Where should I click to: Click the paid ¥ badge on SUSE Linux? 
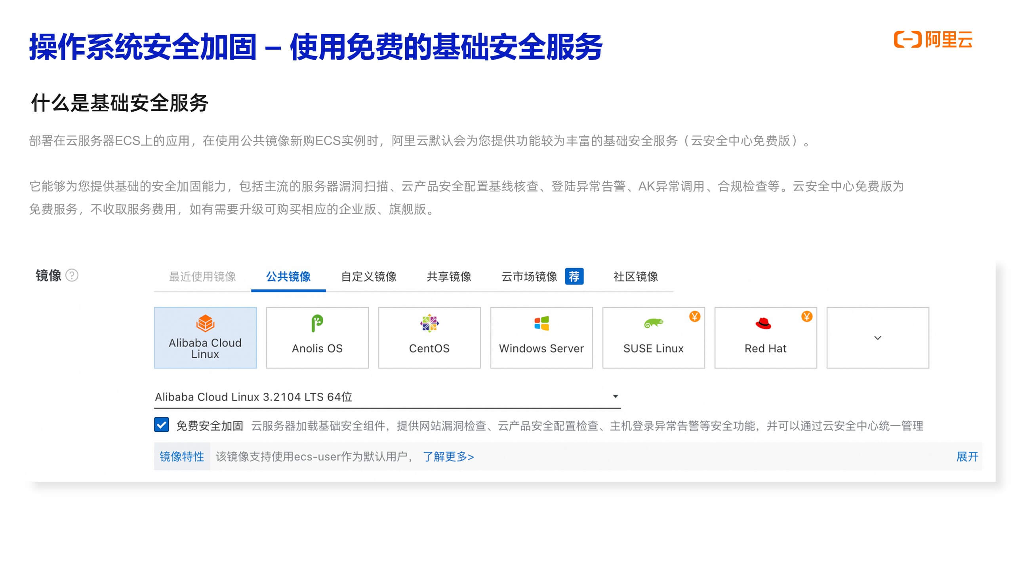pyautogui.click(x=695, y=316)
